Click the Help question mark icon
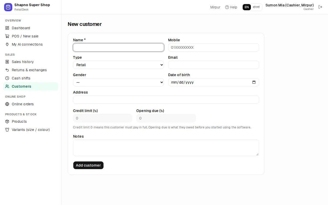The width and height of the screenshot is (328, 205). pyautogui.click(x=227, y=7)
